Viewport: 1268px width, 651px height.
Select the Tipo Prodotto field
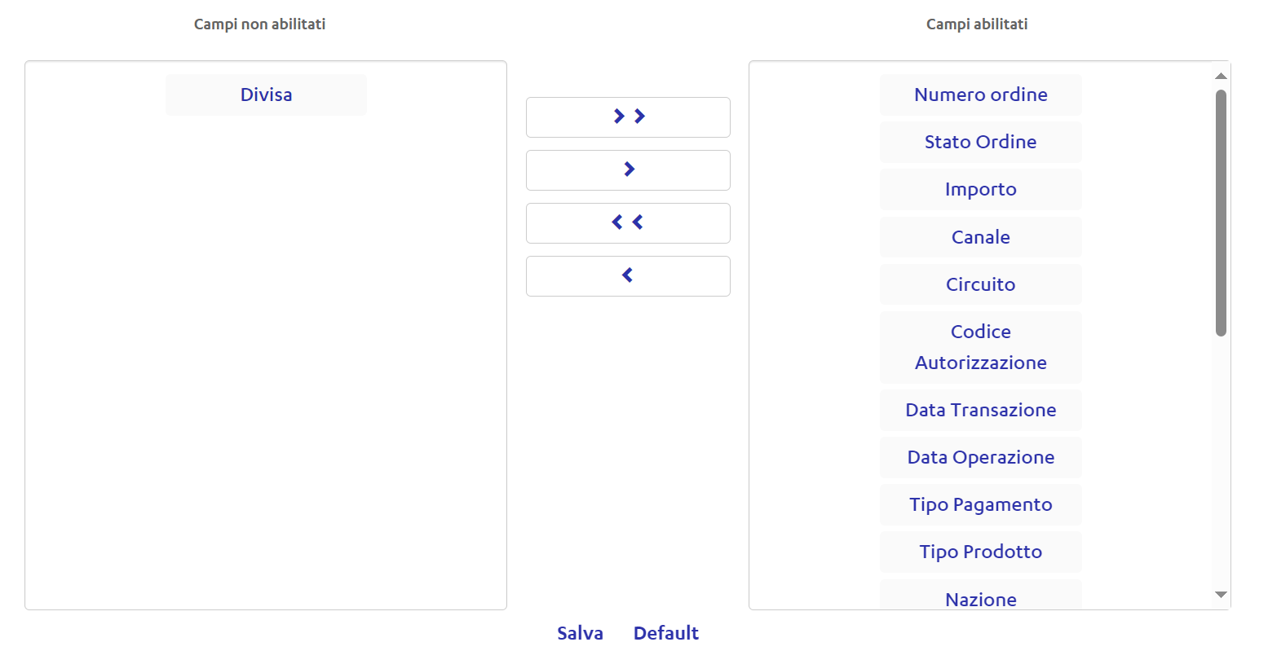(980, 552)
